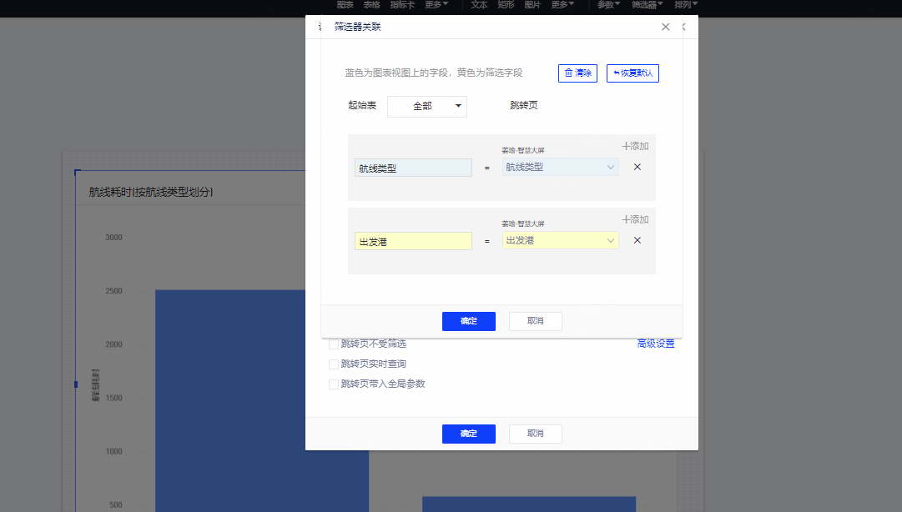Viewport: 902px width, 512px height.
Task: Remove the 出发港 association row
Action: (x=637, y=240)
